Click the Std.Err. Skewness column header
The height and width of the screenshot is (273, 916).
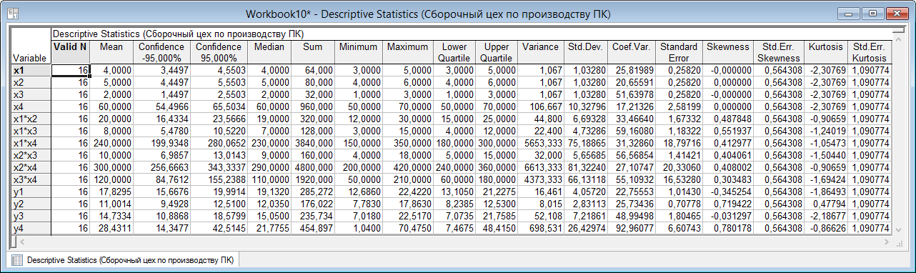point(779,52)
